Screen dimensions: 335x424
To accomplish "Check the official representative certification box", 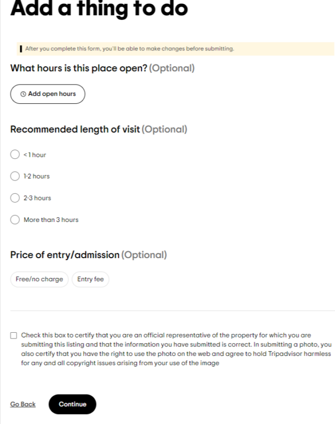I will pyautogui.click(x=13, y=335).
